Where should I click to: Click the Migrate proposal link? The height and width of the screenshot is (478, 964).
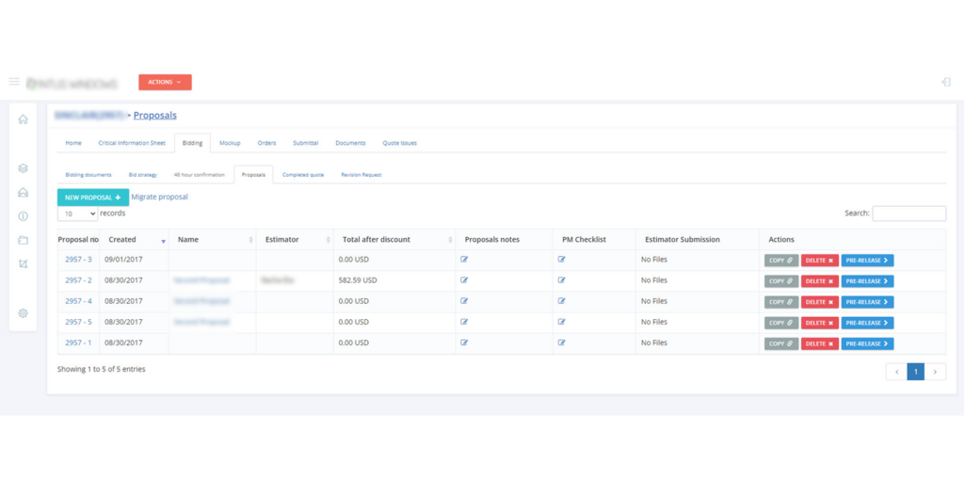point(159,198)
